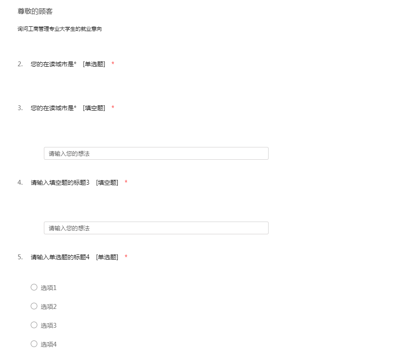Click the red required asterisk on question 5
Viewport: 395px width, 351px height.
[x=126, y=257]
